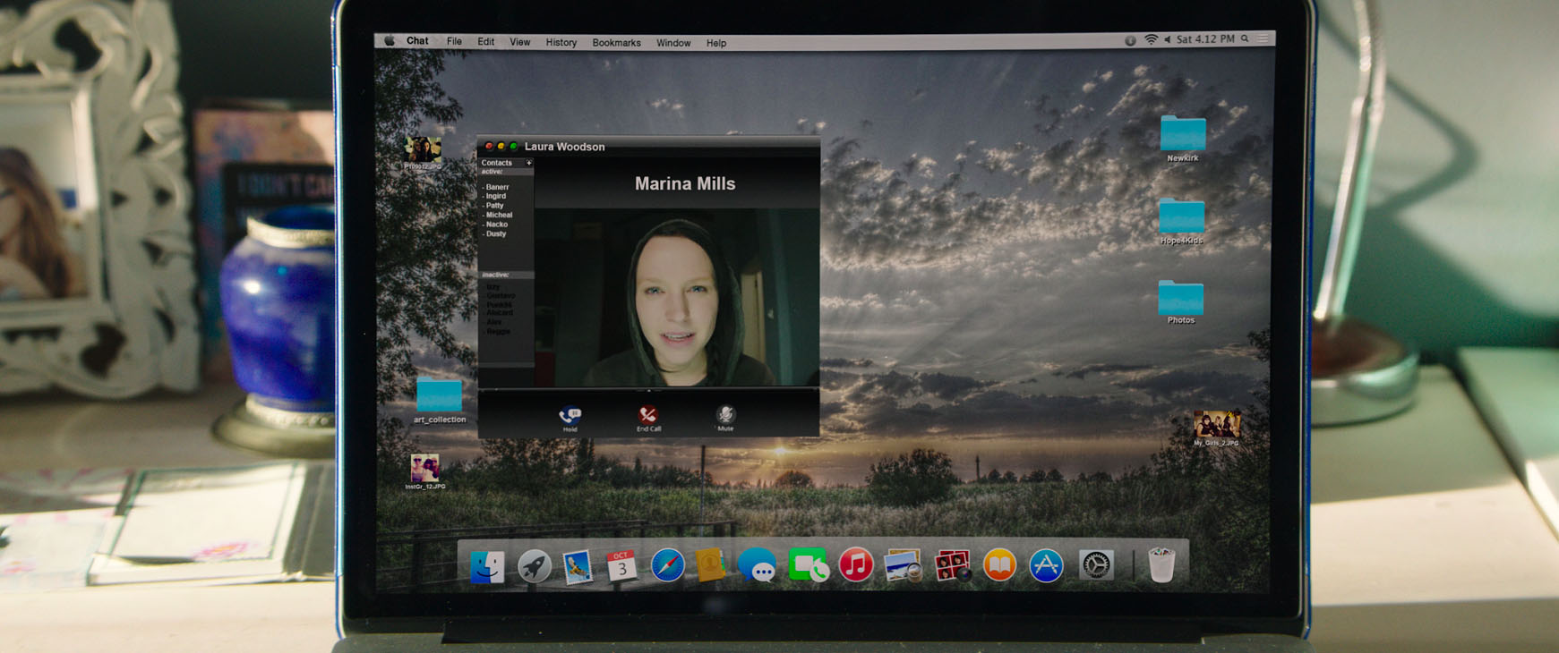Open Messages from the dock

[758, 565]
